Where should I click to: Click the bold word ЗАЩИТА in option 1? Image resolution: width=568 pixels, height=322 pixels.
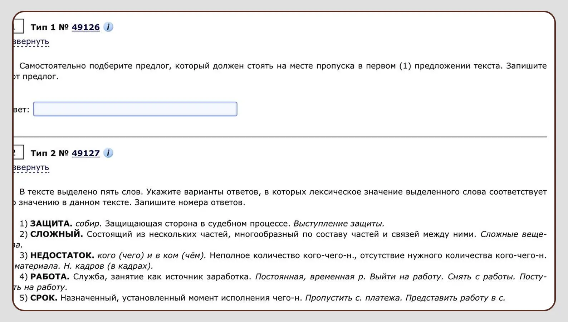[51, 224]
